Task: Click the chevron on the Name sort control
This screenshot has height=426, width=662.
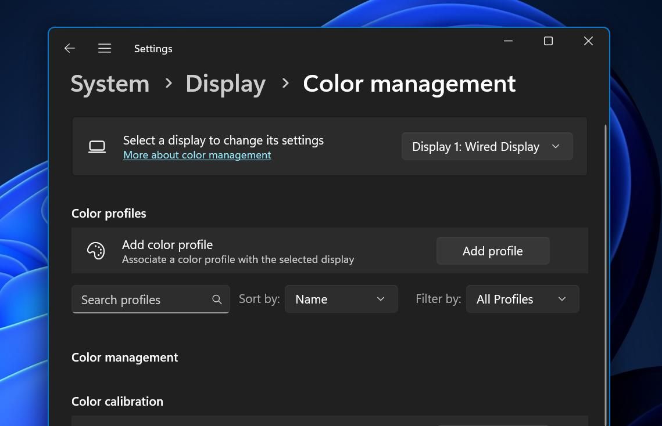Action: [381, 299]
